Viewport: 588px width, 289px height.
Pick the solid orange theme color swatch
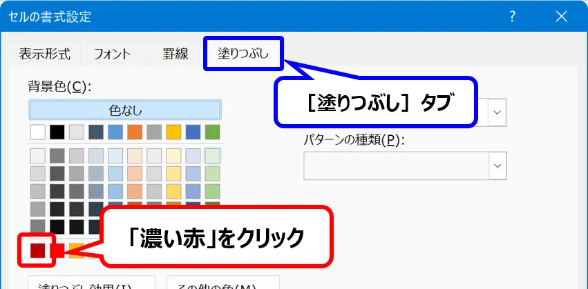pyautogui.click(x=135, y=132)
